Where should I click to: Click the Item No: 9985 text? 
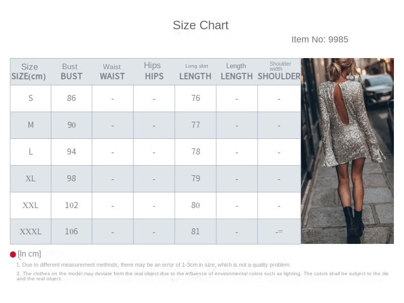click(x=320, y=39)
